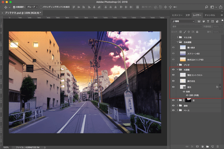Click add layer style fx icon at panel bottom

pyautogui.click(x=192, y=146)
